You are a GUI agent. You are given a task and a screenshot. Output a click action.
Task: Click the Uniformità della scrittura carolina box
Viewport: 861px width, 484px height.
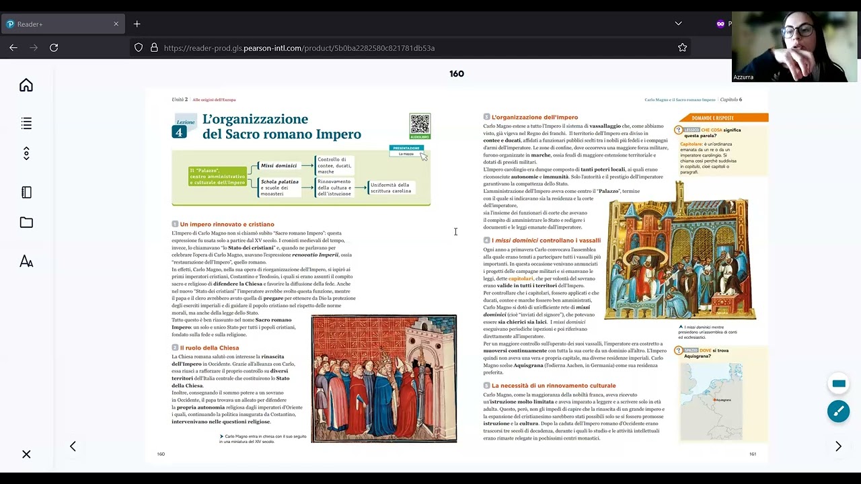coord(390,188)
